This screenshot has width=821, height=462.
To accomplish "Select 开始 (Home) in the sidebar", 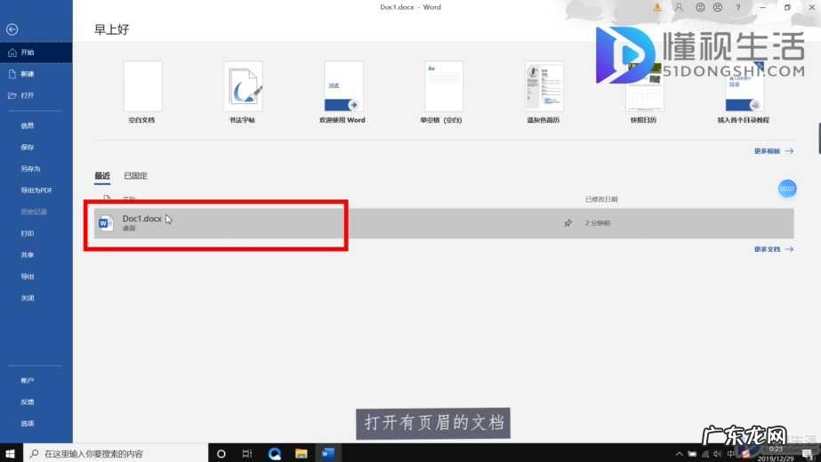I will (x=36, y=53).
